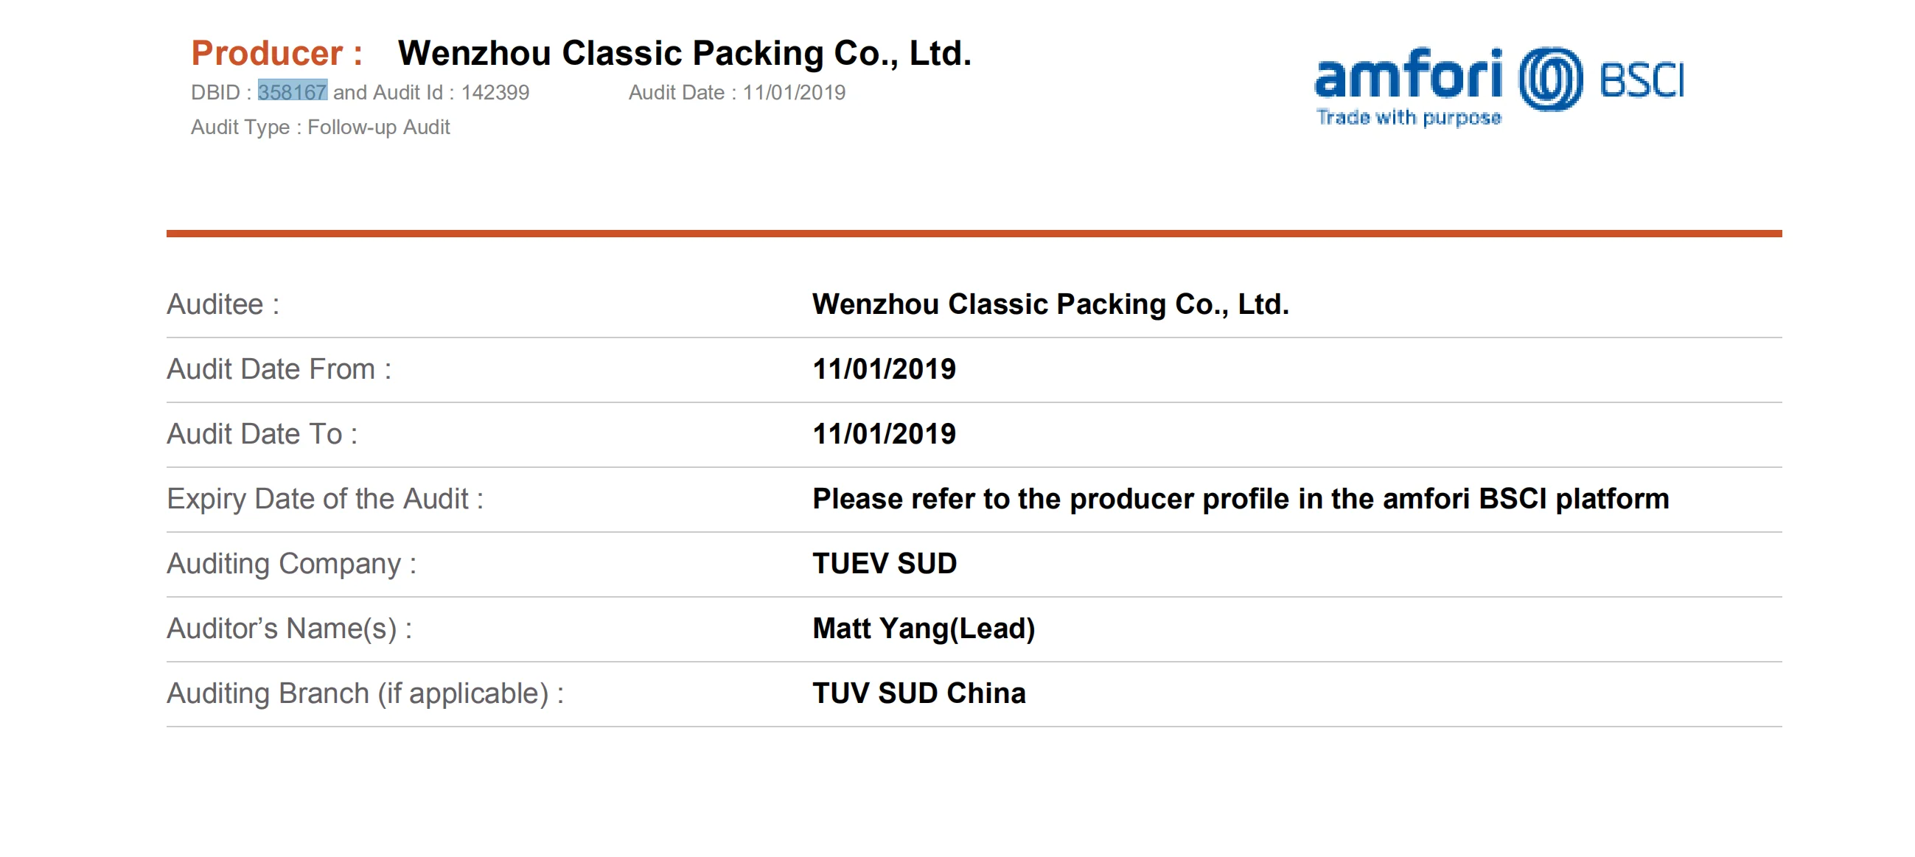Click the Audit Id number 142399
This screenshot has width=1915, height=857.
coord(495,92)
